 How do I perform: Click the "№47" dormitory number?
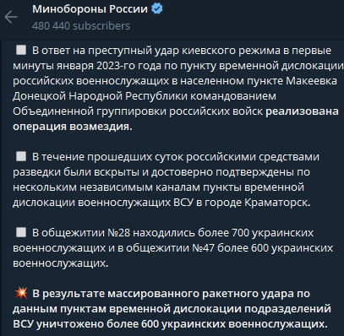tap(203, 248)
